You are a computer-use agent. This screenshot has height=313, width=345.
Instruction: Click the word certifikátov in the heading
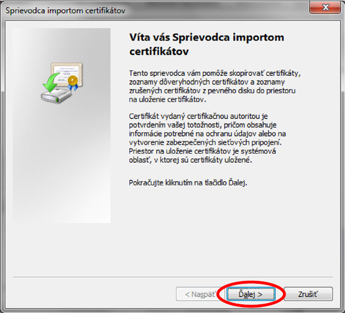point(158,50)
